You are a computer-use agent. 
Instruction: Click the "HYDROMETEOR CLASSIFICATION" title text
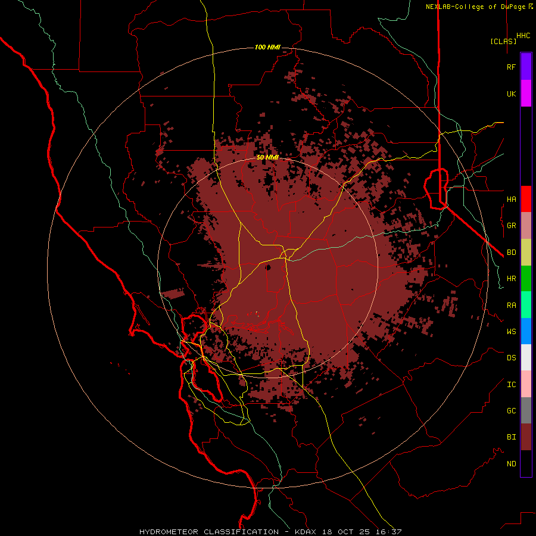(209, 532)
